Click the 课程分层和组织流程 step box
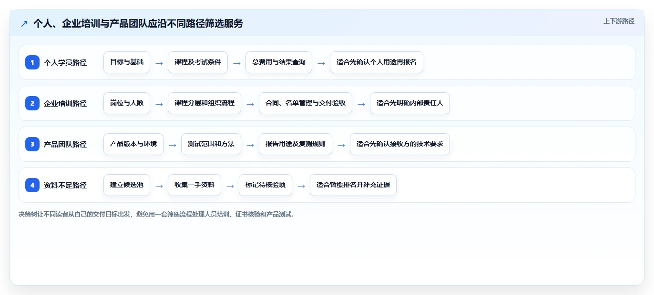This screenshot has height=295, width=654. coord(204,103)
